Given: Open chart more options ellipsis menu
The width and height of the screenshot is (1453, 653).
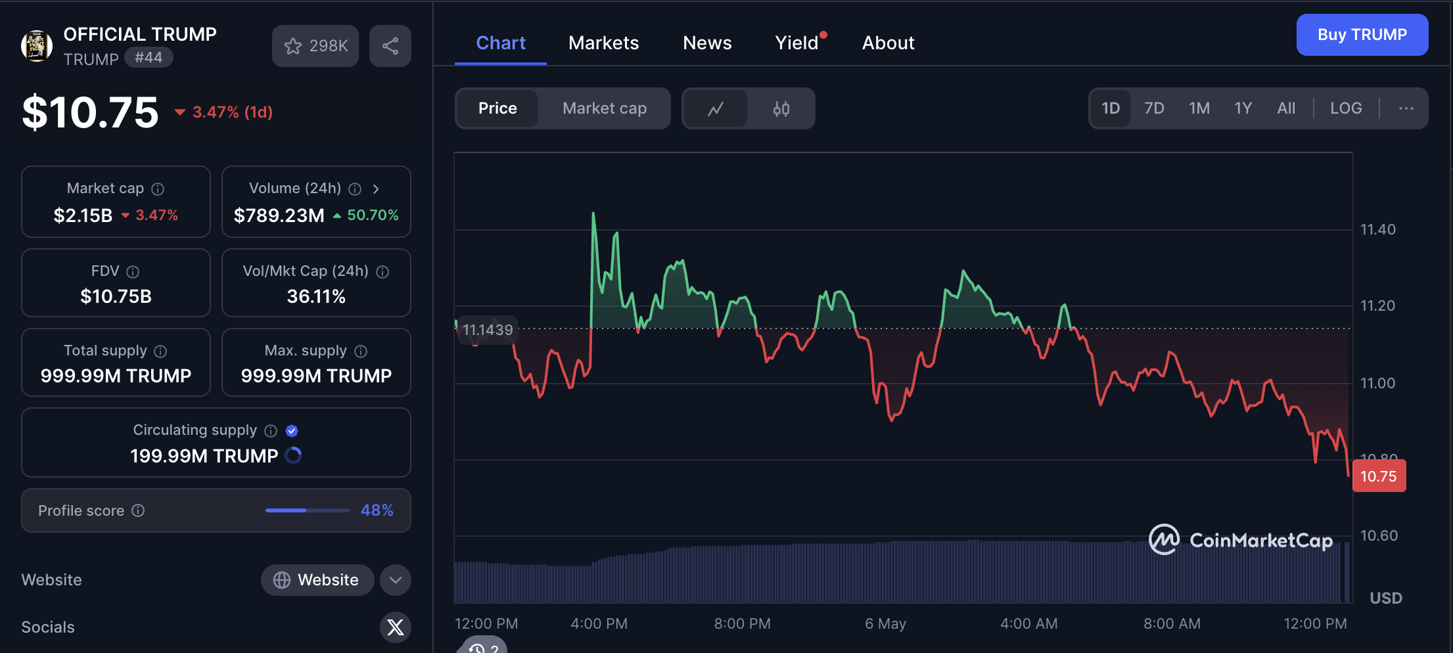Looking at the screenshot, I should (1406, 108).
